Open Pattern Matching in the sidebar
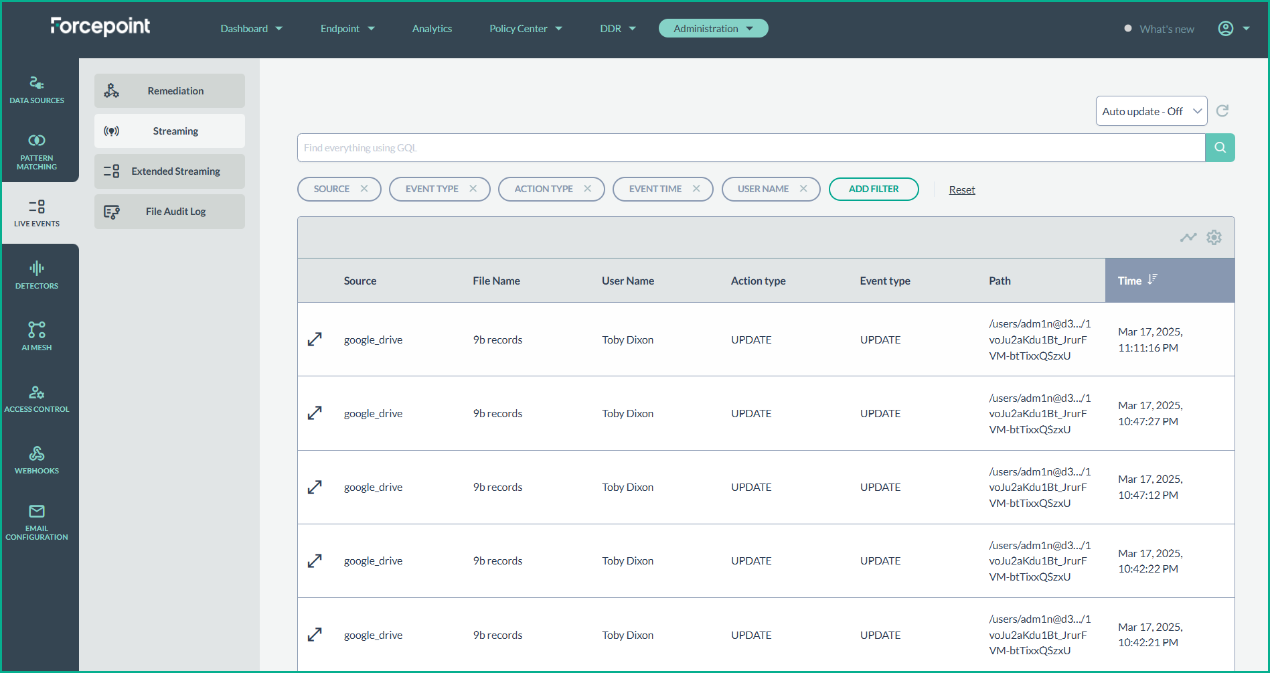Image resolution: width=1270 pixels, height=673 pixels. point(37,151)
